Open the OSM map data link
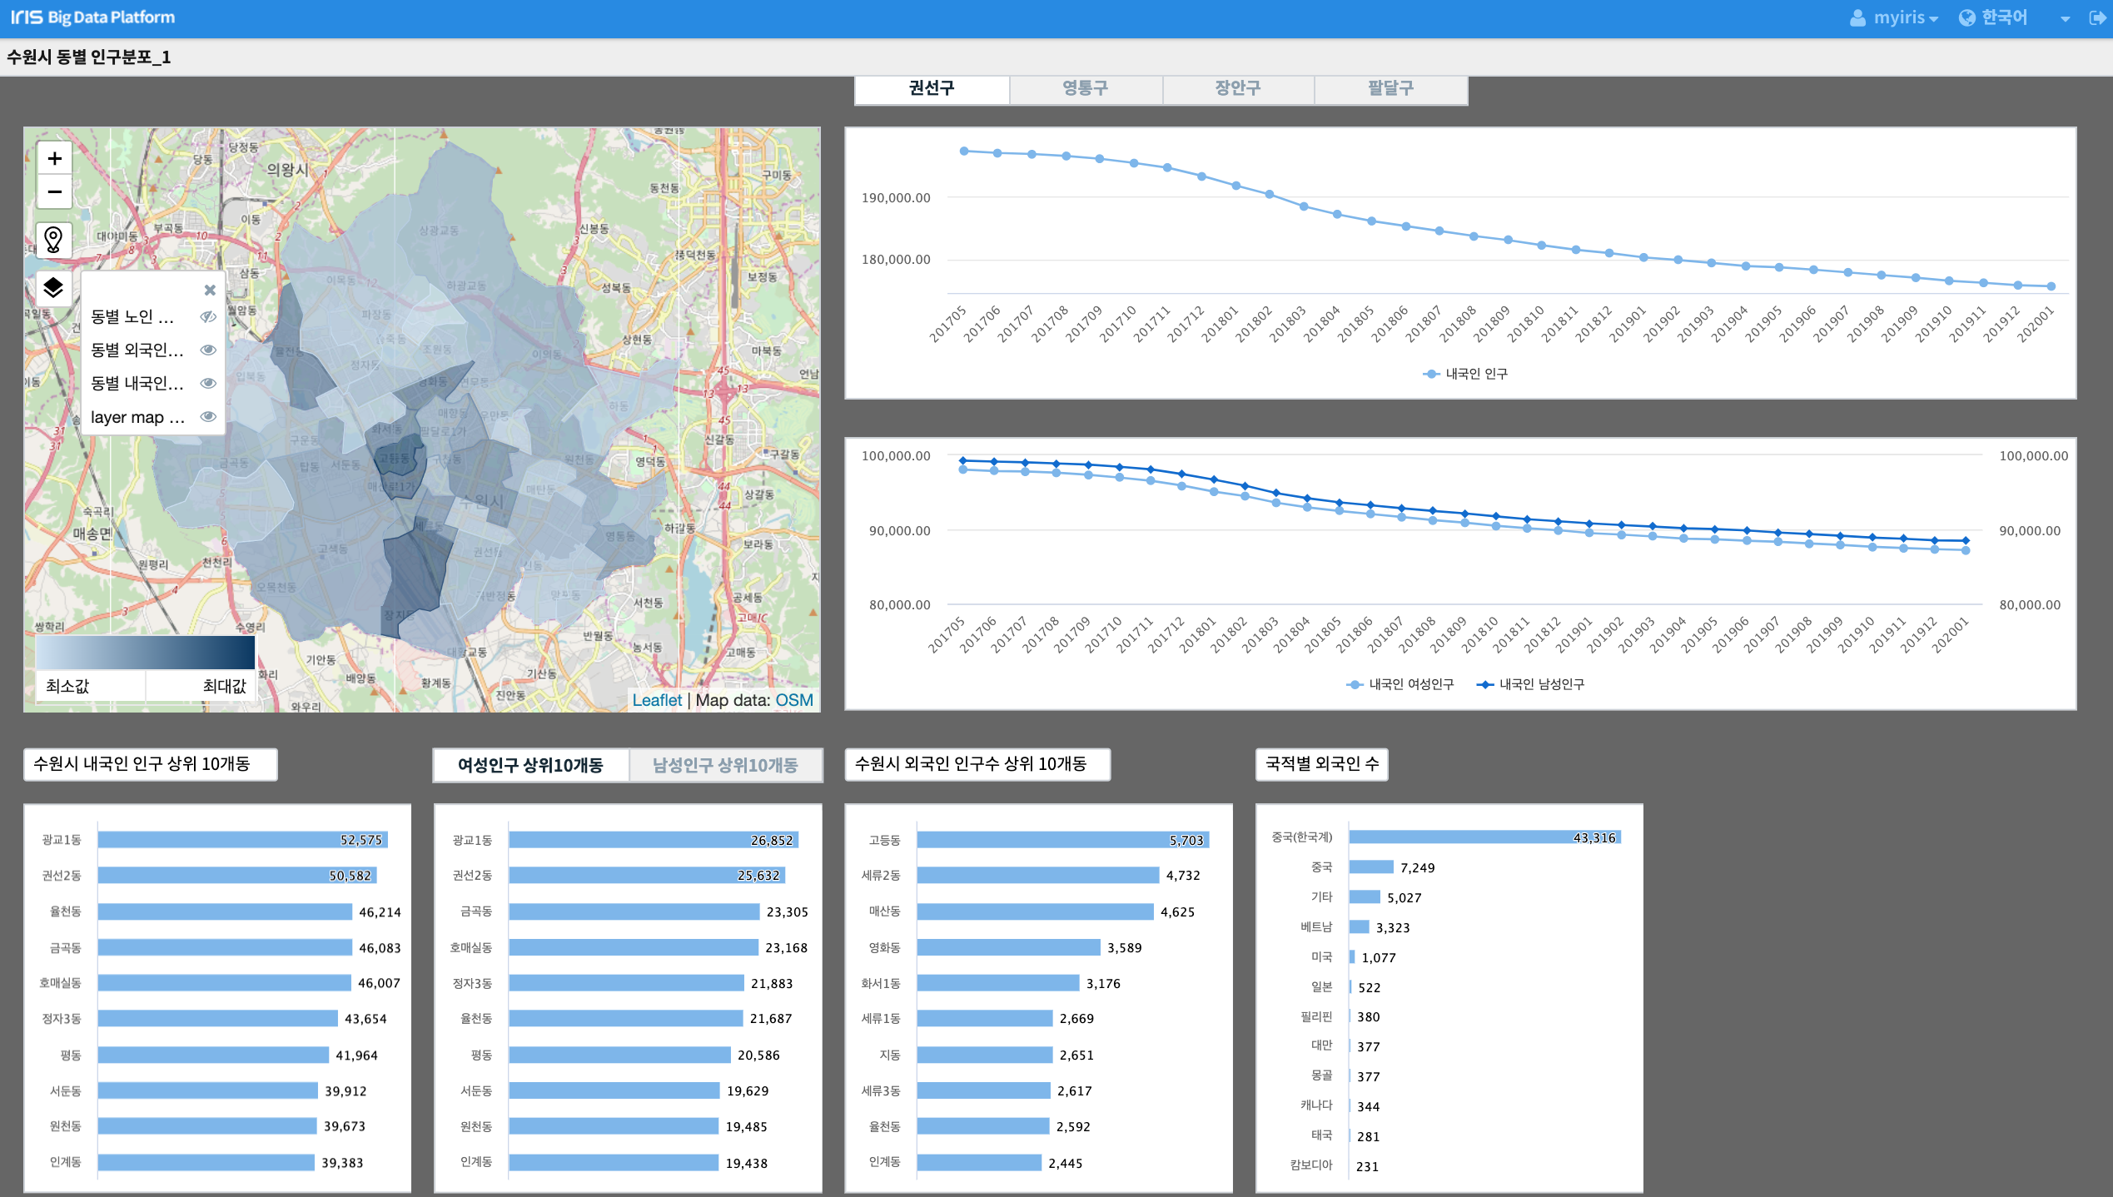2113x1197 pixels. [794, 700]
